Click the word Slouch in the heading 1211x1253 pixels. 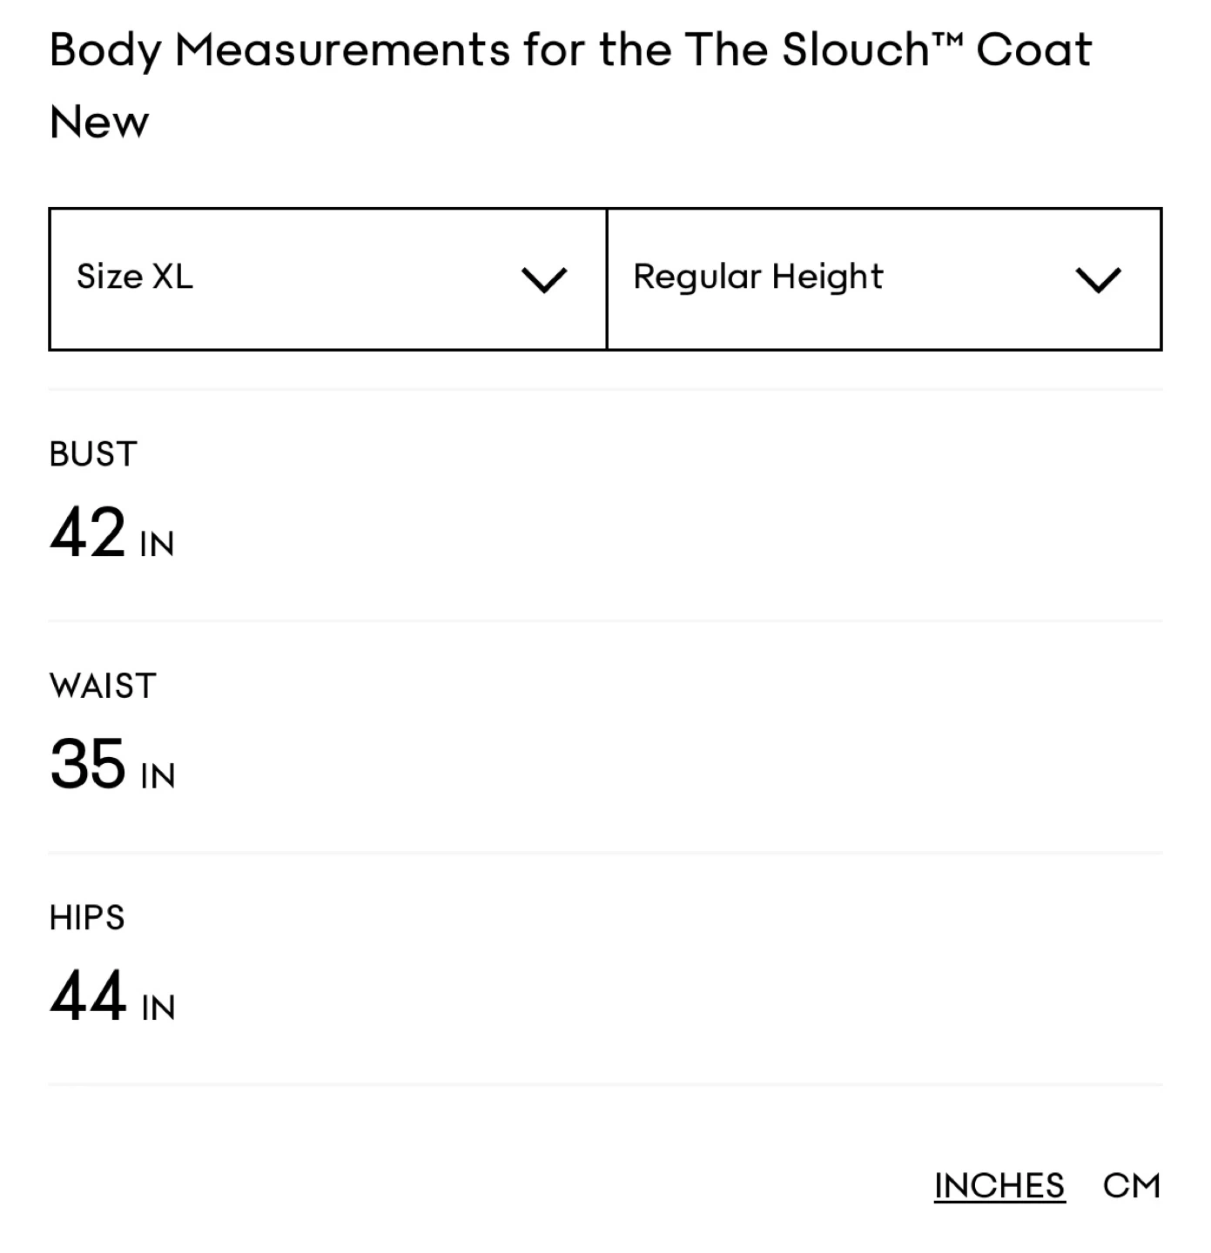pyautogui.click(x=856, y=50)
